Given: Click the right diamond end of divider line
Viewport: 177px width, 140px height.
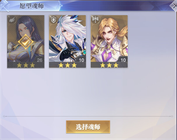Looking at the screenshot, I should [x=172, y=116].
